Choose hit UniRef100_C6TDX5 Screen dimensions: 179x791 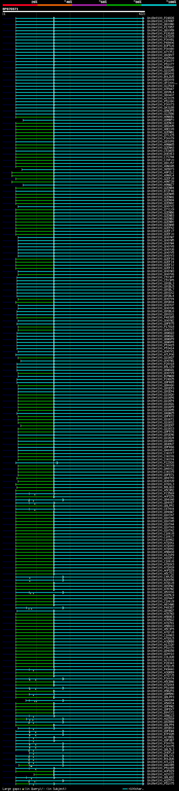coord(160,36)
